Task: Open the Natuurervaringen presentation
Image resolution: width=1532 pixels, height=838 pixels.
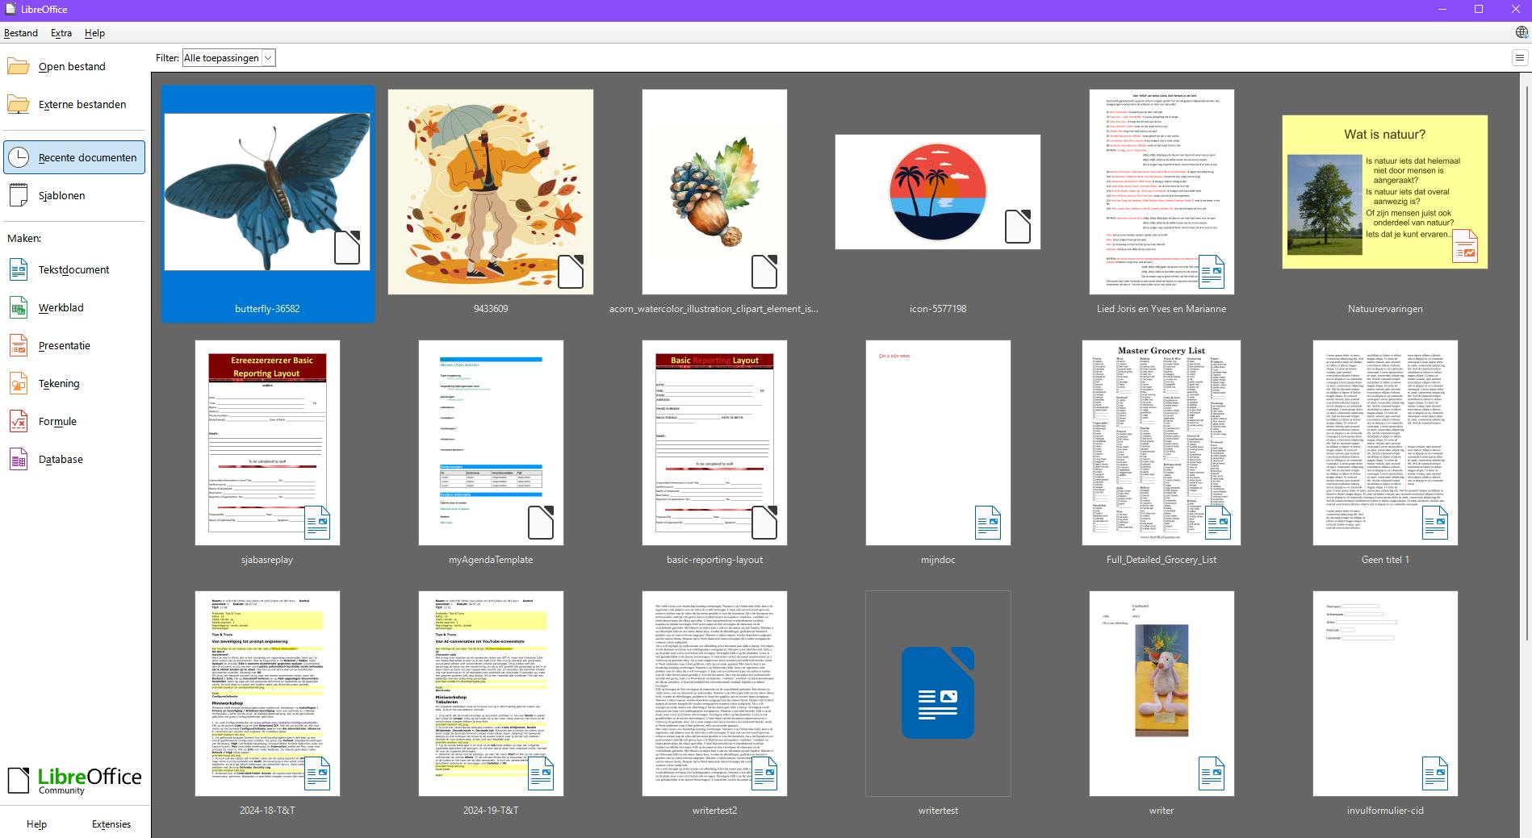Action: click(1385, 192)
